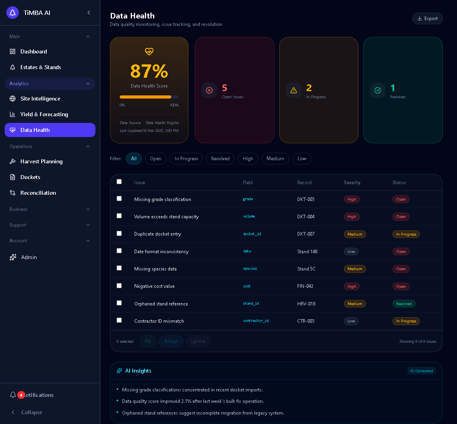Screen dimensions: 457x424
Task: Click the notifications bell icon
Action: [13, 395]
